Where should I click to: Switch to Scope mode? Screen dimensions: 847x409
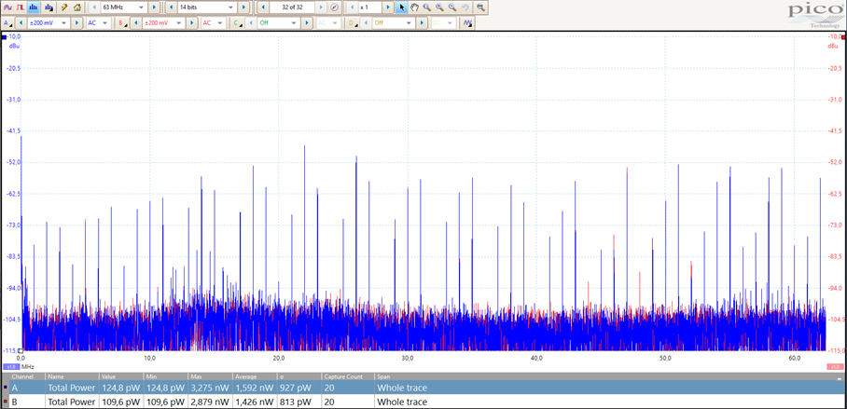7,7
